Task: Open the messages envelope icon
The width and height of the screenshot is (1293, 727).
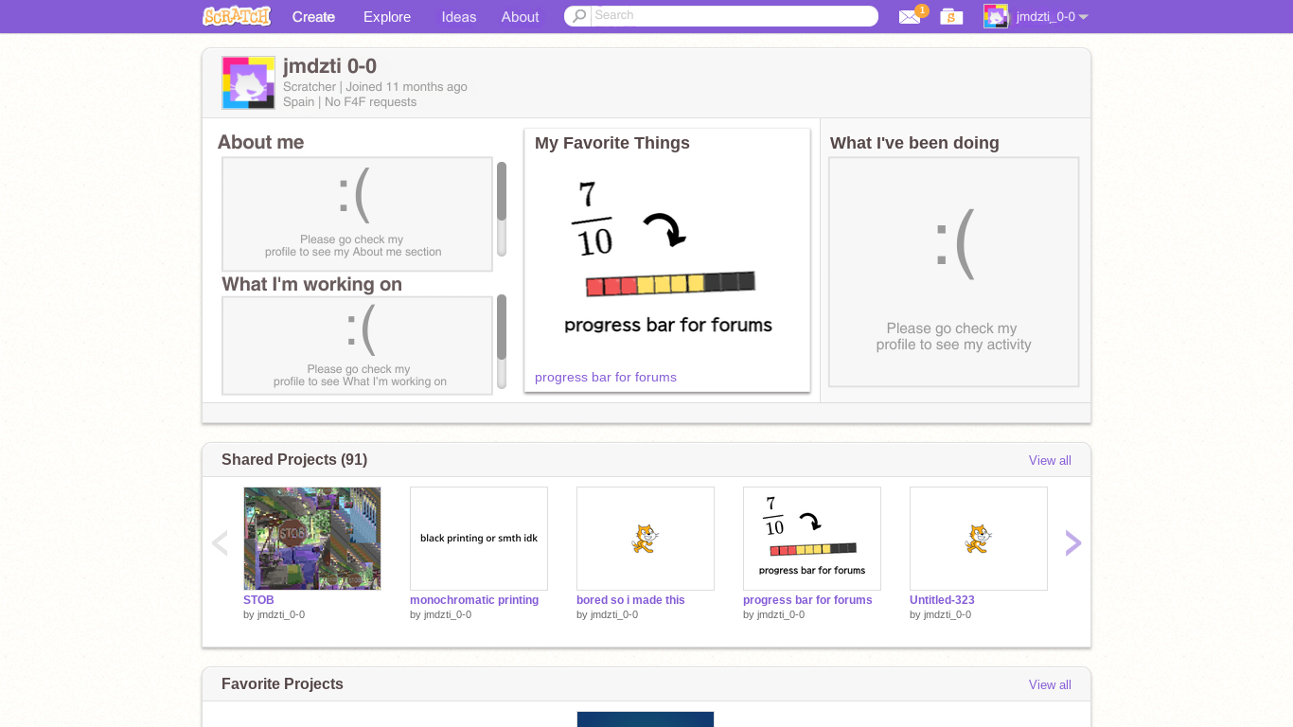Action: 909,17
